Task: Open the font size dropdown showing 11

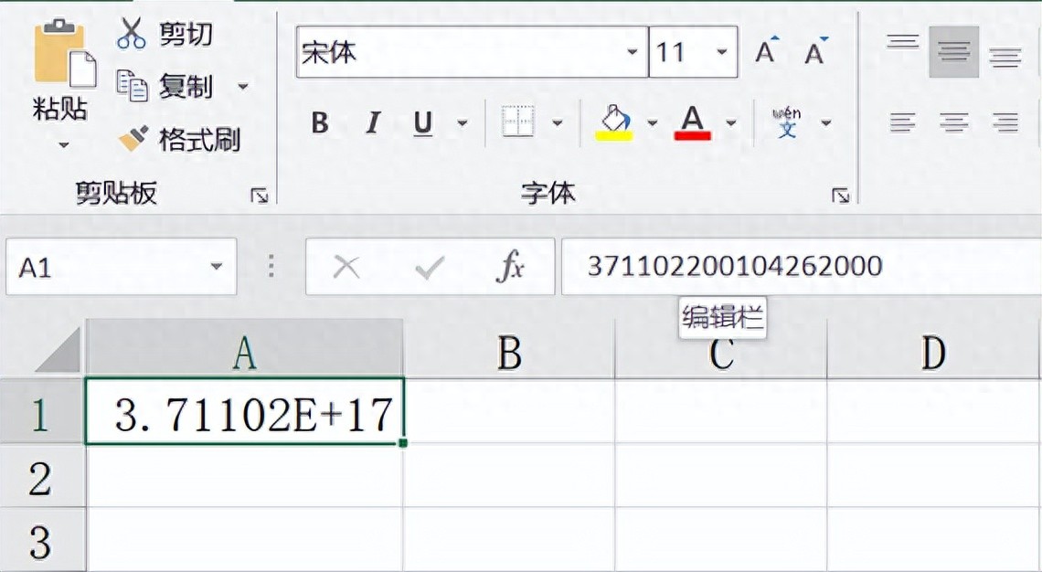Action: [x=722, y=52]
